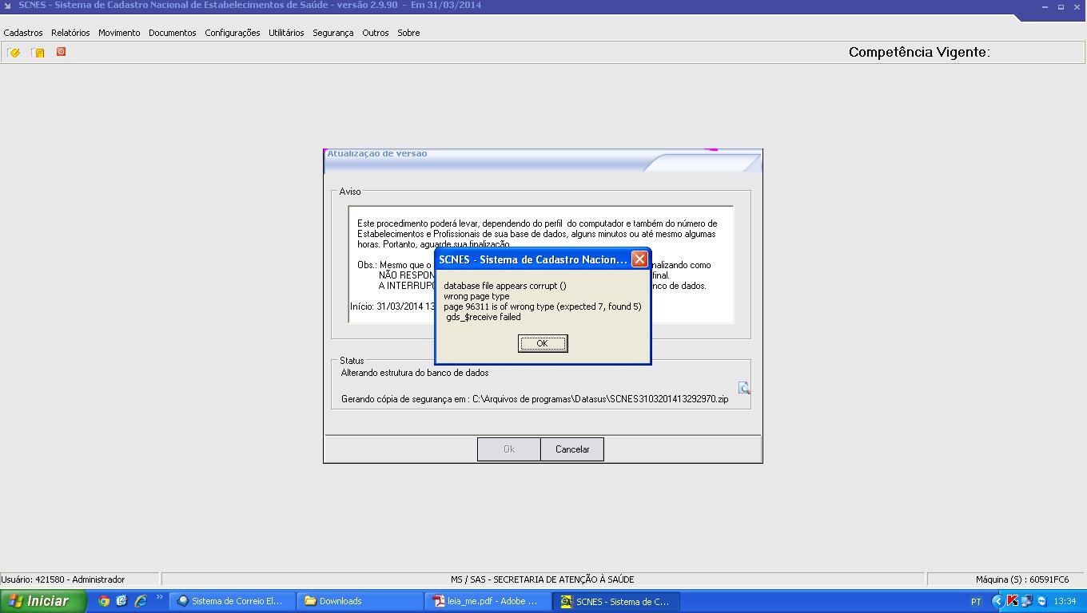This screenshot has height=613, width=1087.
Task: Expand hidden system tray icons arrow
Action: click(x=997, y=601)
